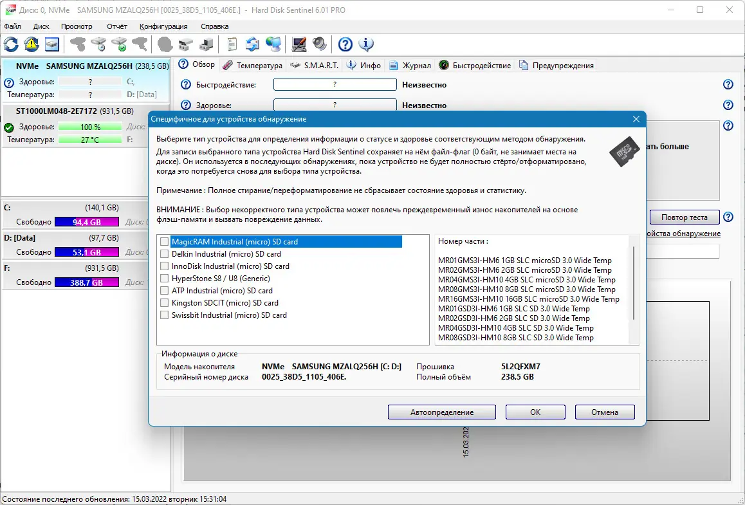The height and width of the screenshot is (505, 745).
Task: Switch to the Предупреждения tab
Action: [556, 66]
